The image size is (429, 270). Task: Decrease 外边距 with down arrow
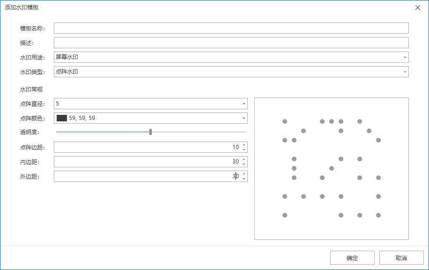coord(244,179)
